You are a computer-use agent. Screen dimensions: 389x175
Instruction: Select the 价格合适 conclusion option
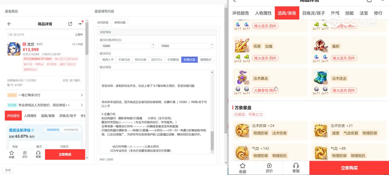124,60
